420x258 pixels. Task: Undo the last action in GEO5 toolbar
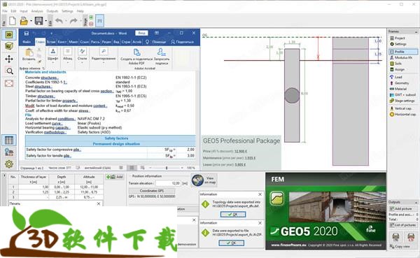tap(59, 21)
